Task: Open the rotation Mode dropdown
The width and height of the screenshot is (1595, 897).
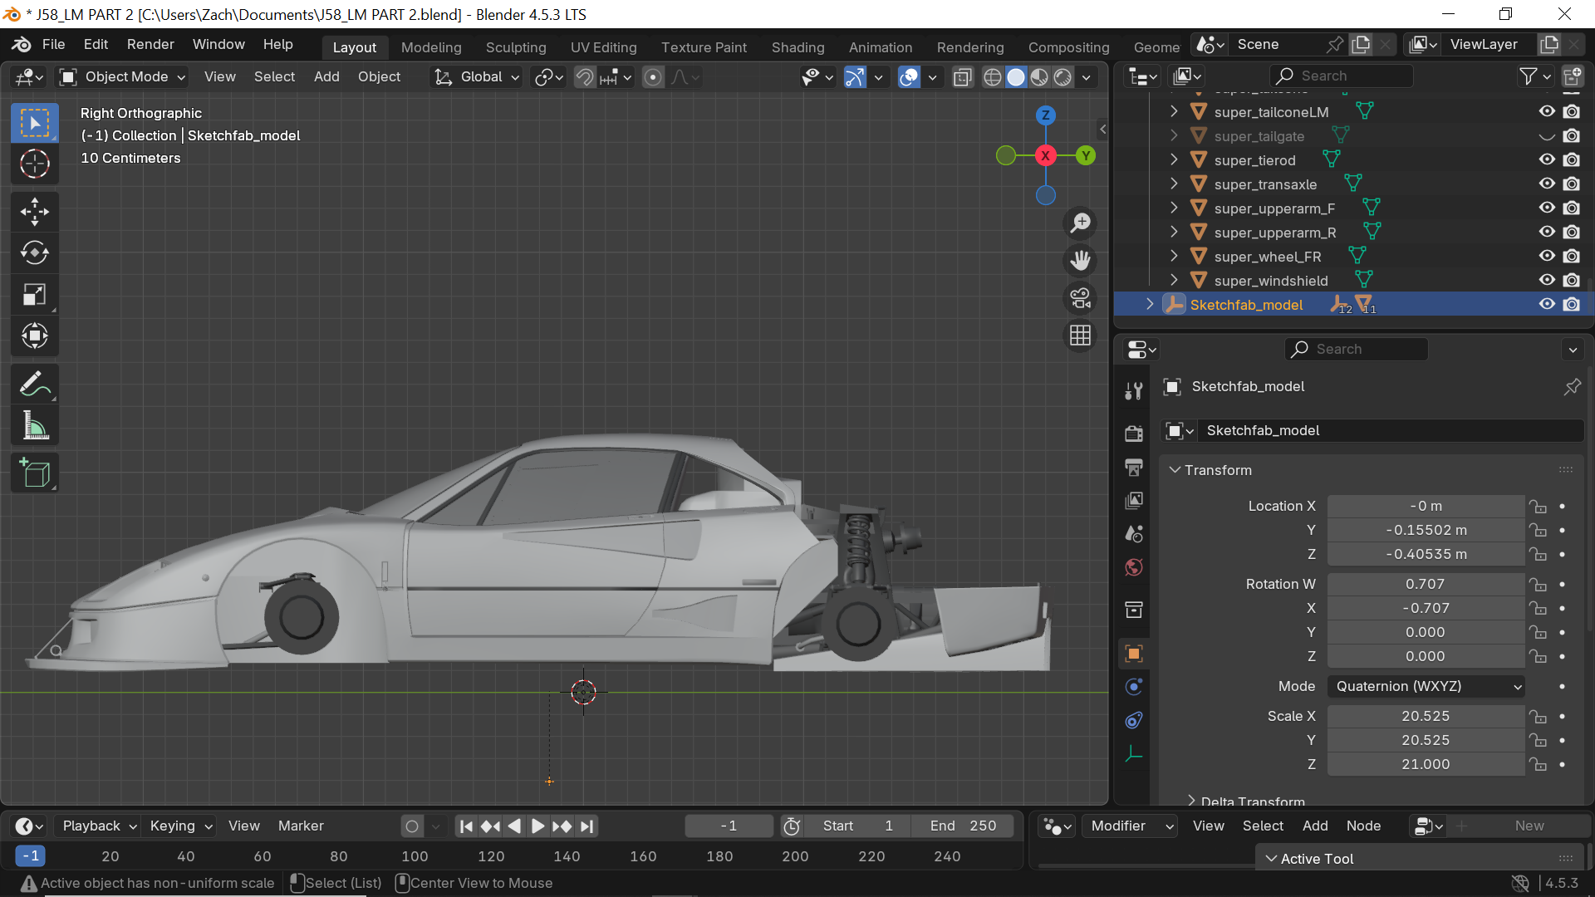Action: pyautogui.click(x=1427, y=687)
